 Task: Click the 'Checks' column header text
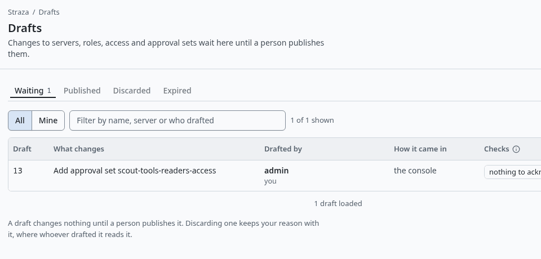[x=496, y=149]
